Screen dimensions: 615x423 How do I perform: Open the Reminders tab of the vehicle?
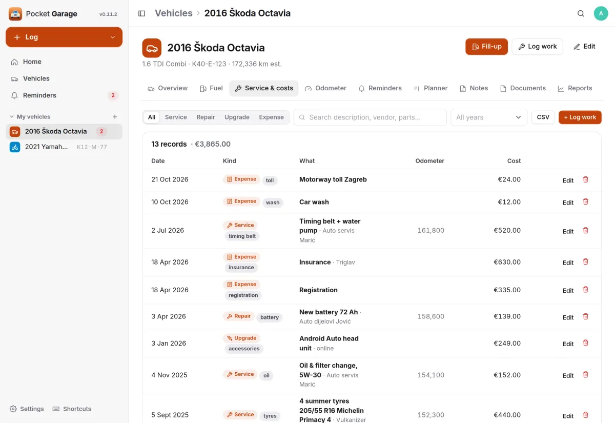[x=380, y=88]
